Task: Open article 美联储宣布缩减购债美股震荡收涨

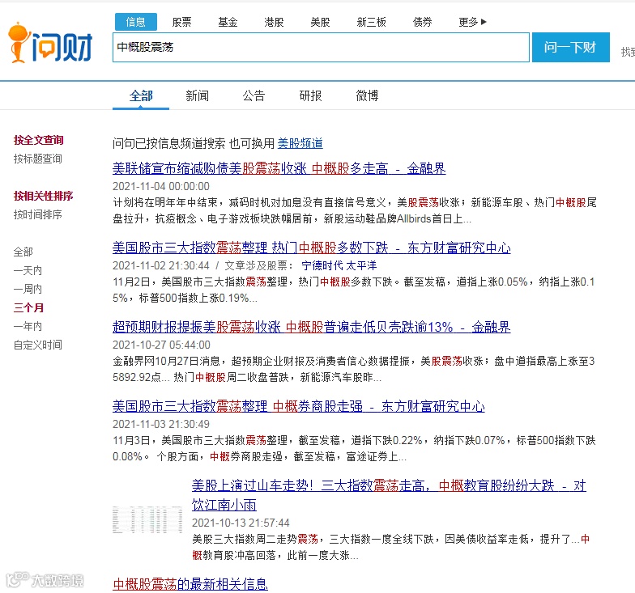Action: pos(279,168)
